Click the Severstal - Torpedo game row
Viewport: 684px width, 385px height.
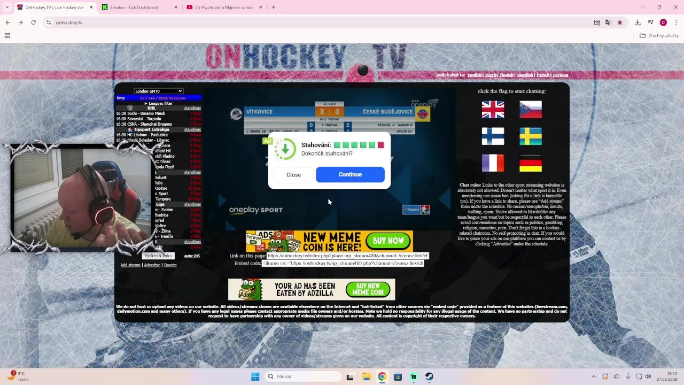point(158,119)
